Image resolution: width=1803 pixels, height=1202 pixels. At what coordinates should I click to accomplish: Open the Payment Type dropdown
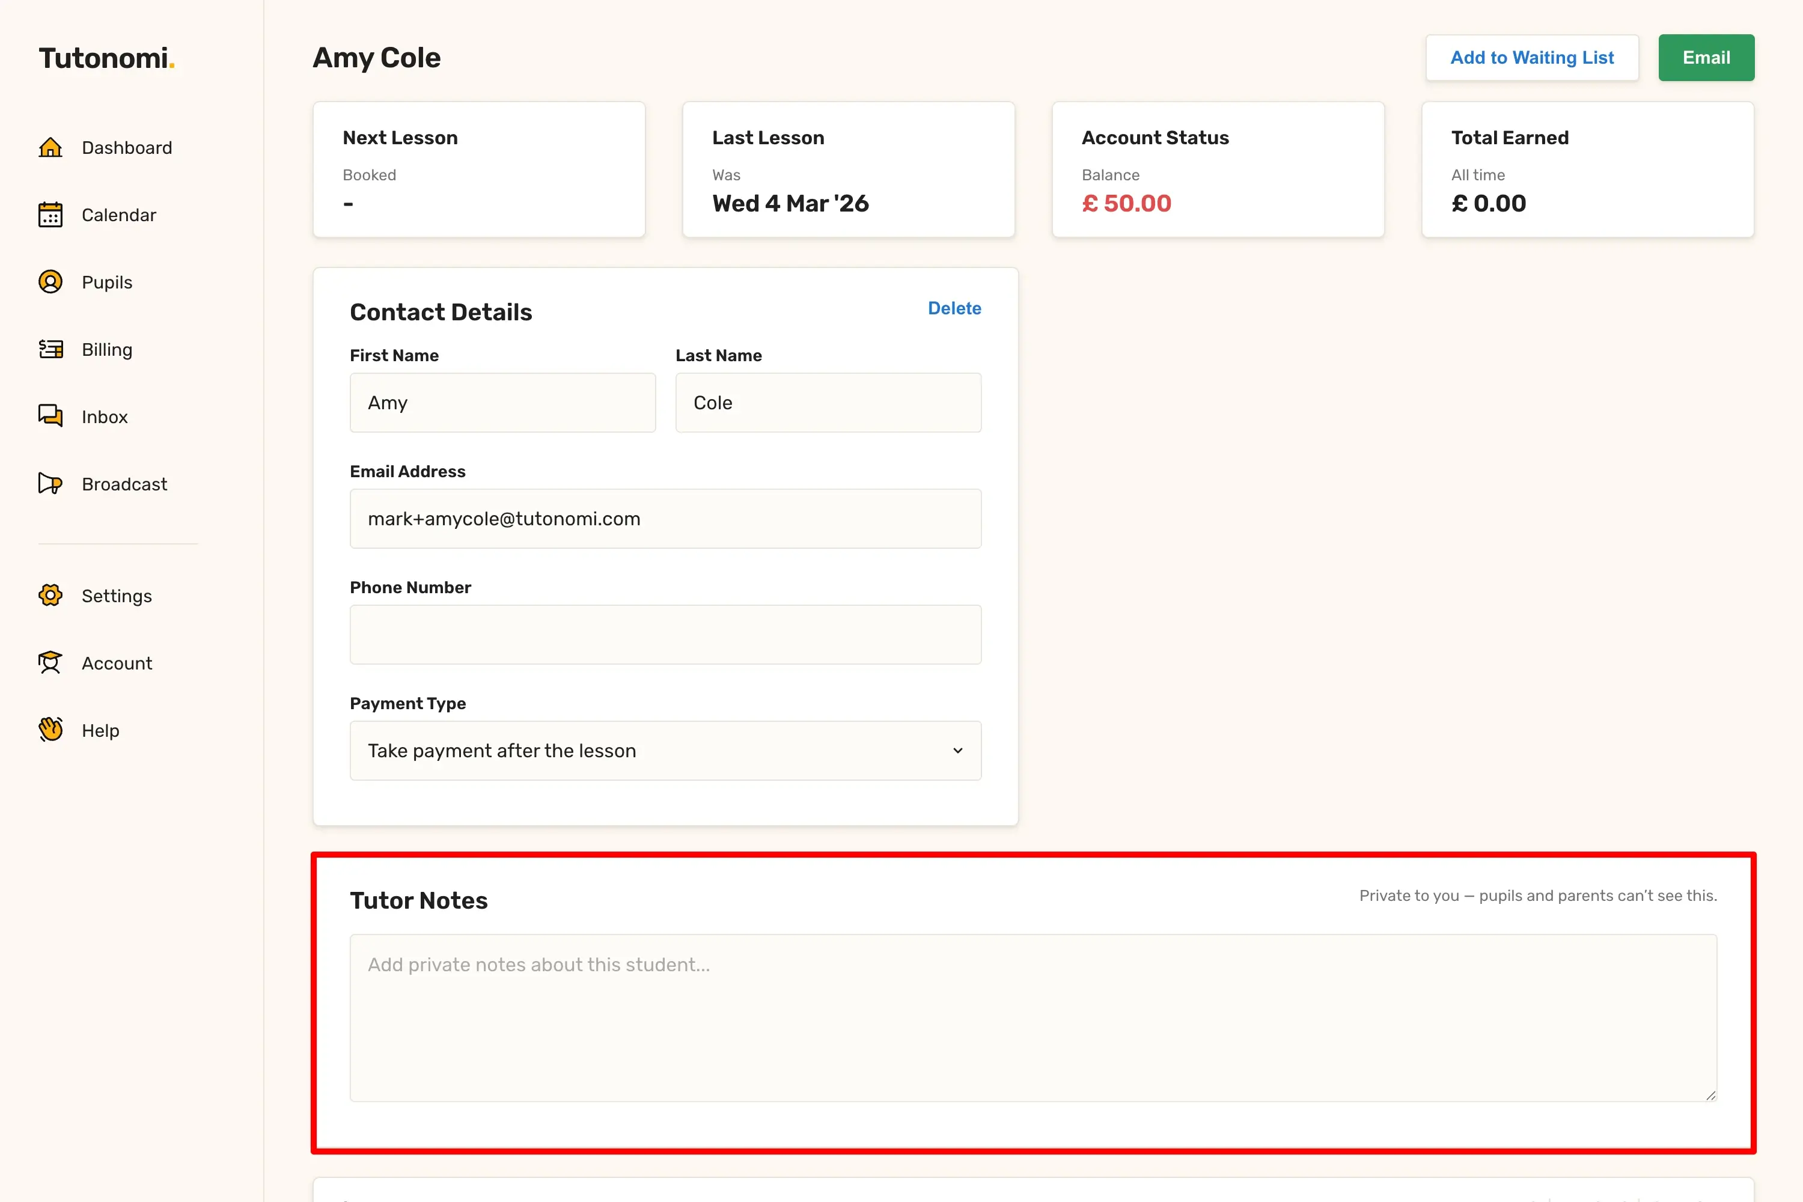664,751
